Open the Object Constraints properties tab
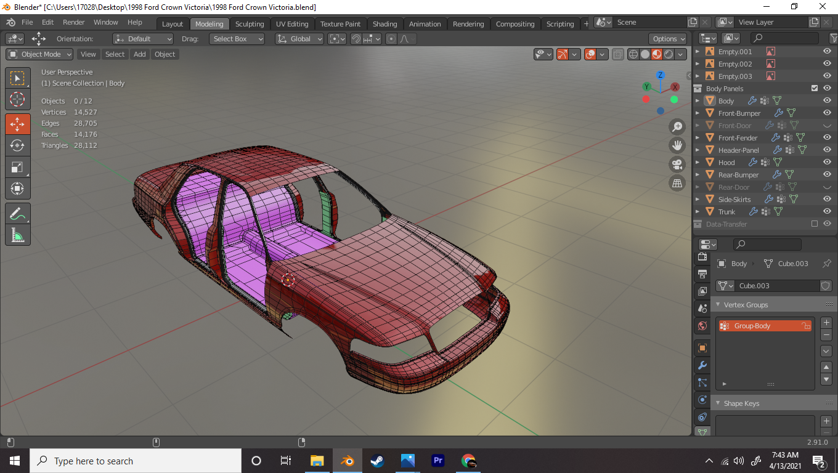 coord(702,417)
